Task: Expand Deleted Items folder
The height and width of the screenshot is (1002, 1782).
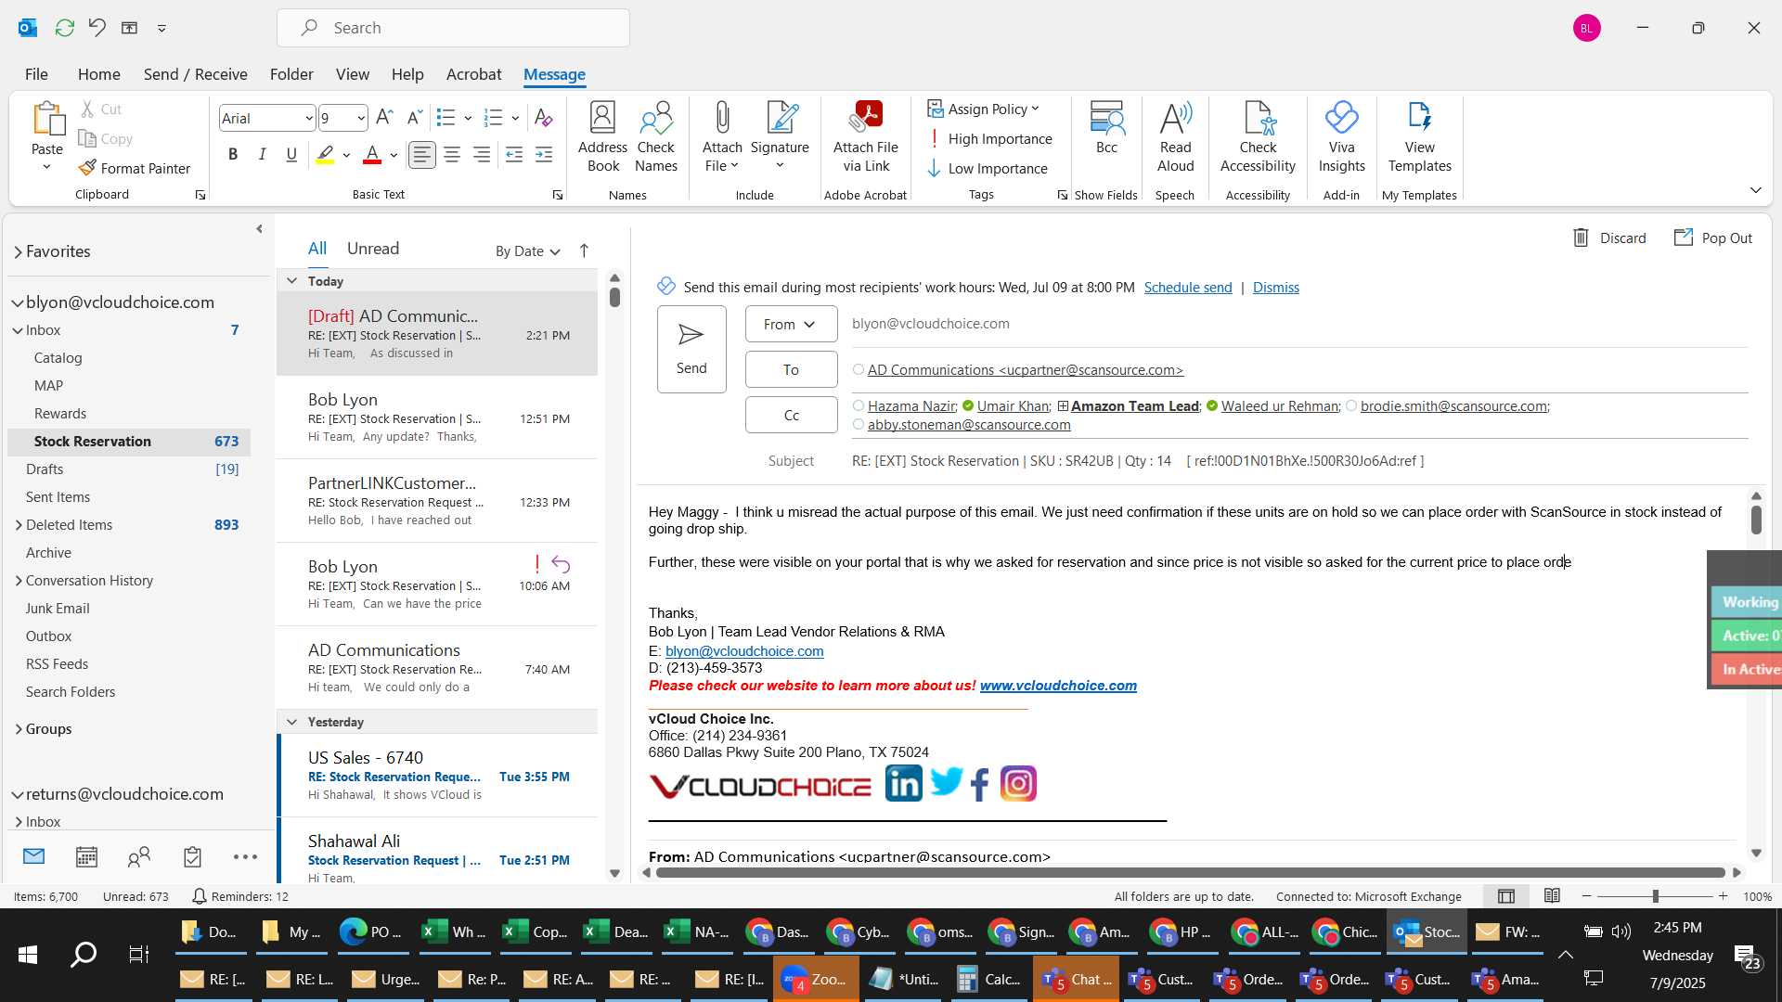Action: pos(19,525)
